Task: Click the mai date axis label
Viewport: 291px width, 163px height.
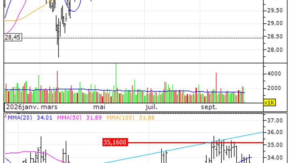Action: tap(99, 107)
